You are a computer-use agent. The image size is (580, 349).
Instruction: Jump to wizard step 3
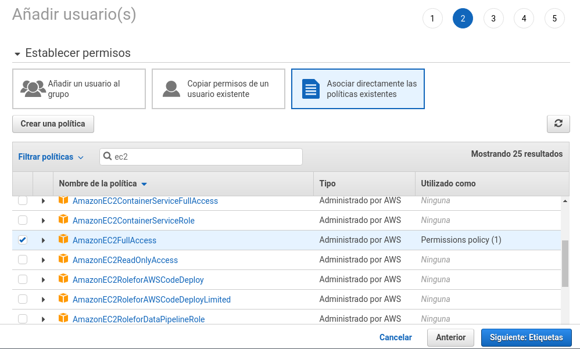(x=493, y=18)
